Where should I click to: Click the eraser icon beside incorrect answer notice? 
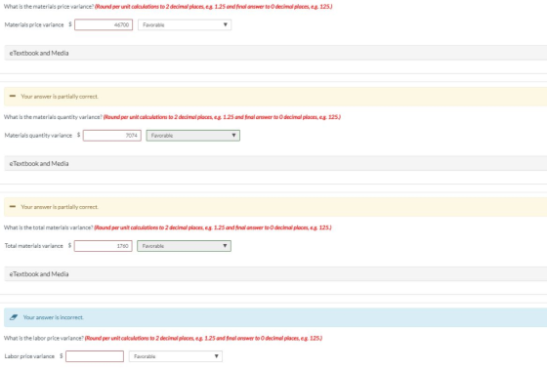[x=14, y=317]
